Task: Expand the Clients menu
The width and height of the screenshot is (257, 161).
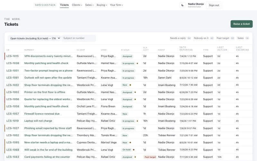Action: tap(77, 5)
